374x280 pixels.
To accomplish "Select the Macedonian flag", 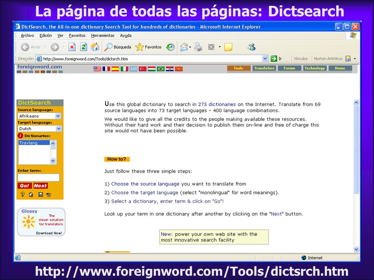I will tap(179, 69).
